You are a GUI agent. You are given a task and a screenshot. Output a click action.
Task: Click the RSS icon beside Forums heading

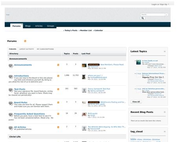pyautogui.click(x=25, y=41)
